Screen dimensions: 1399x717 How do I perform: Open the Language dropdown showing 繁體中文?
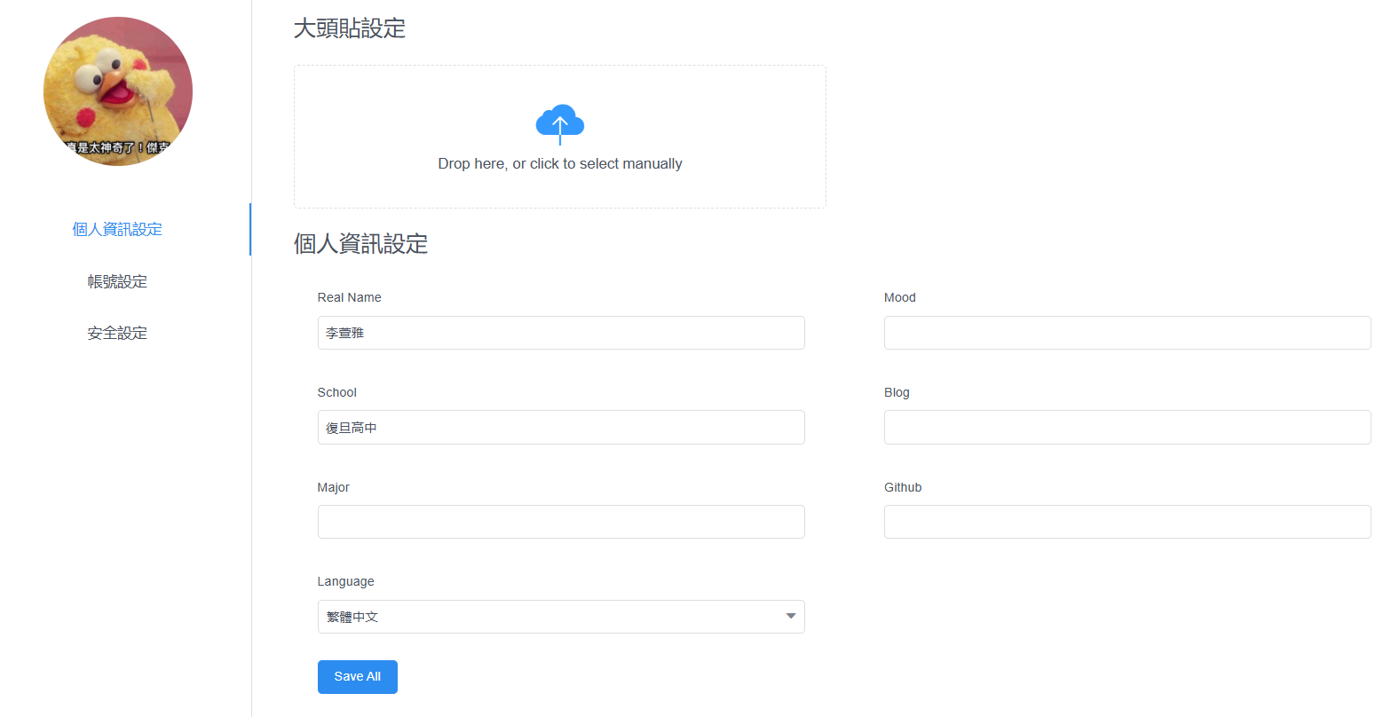pos(550,617)
